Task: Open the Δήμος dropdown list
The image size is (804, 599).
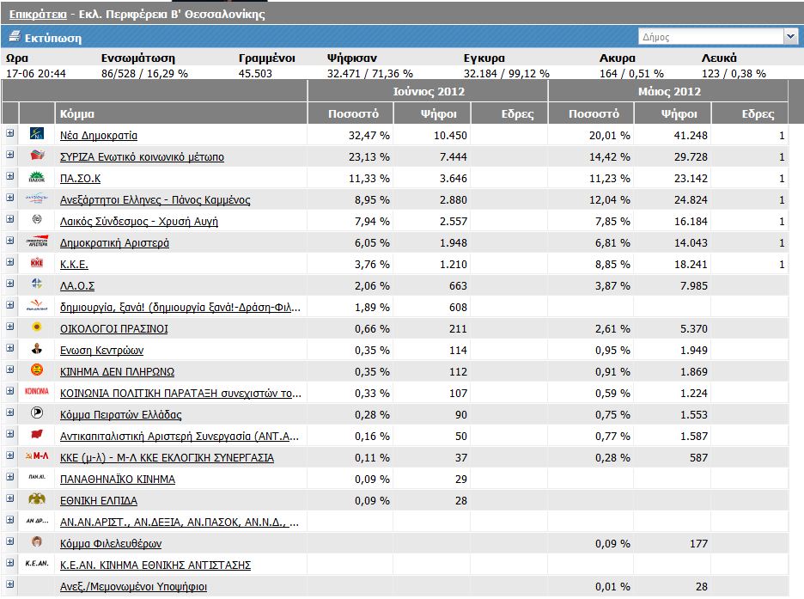Action: coord(790,36)
